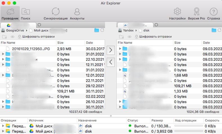The height and width of the screenshot is (134, 222).
Task: Expand left folder dated 22.10.2021
Action: pos(3,59)
